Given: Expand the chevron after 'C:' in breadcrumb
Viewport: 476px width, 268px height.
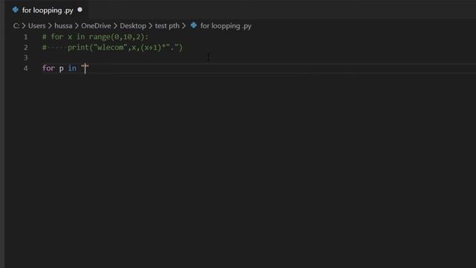Looking at the screenshot, I should click(24, 26).
